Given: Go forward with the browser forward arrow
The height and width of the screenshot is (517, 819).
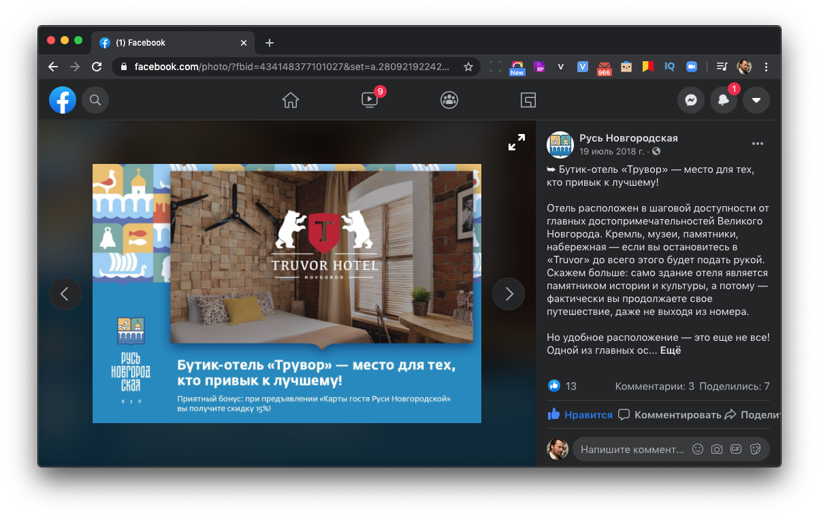Looking at the screenshot, I should pyautogui.click(x=75, y=67).
